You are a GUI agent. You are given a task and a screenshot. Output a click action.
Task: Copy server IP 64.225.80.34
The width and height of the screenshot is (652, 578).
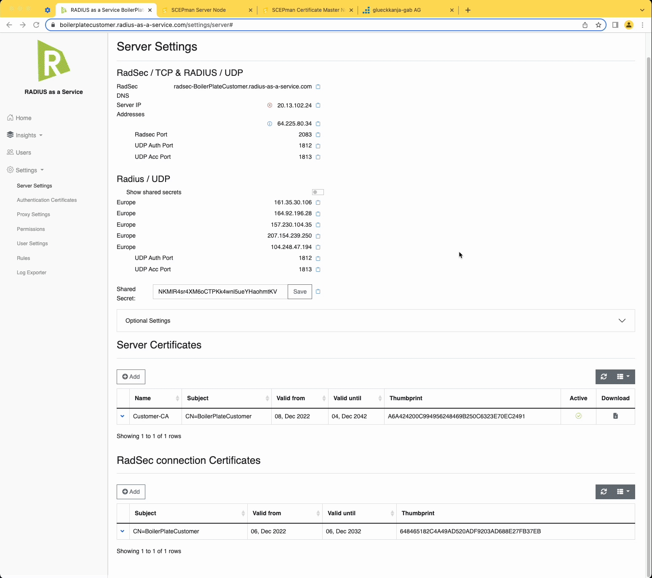click(x=318, y=124)
